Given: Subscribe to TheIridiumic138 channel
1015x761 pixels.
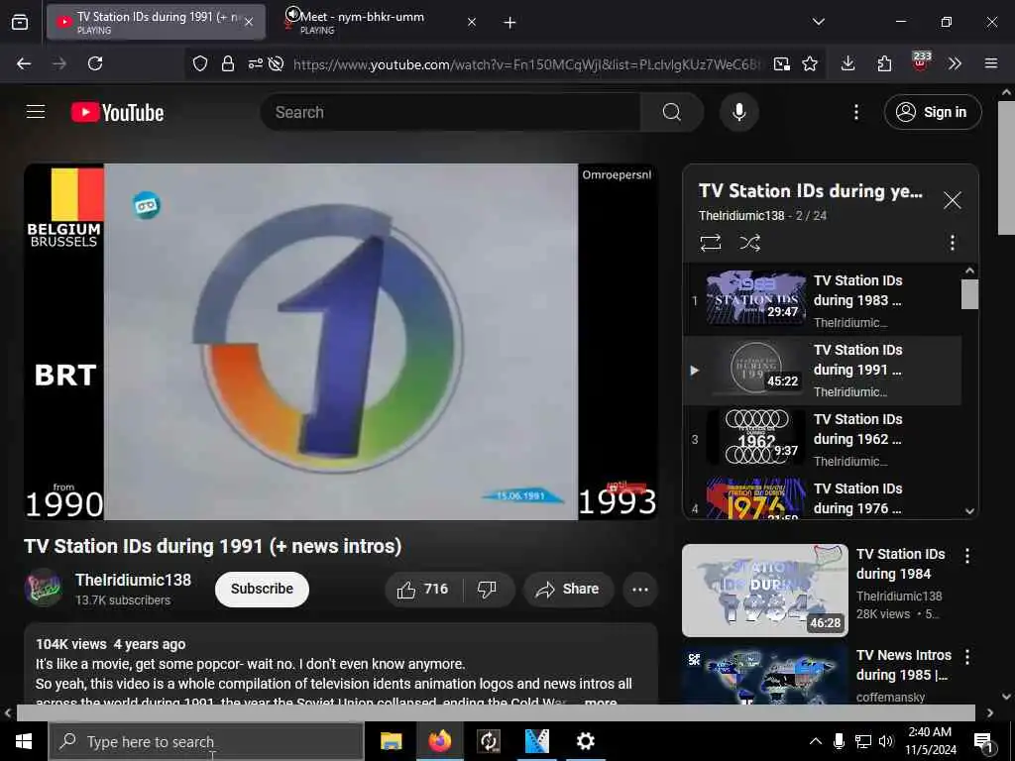Looking at the screenshot, I should (262, 589).
